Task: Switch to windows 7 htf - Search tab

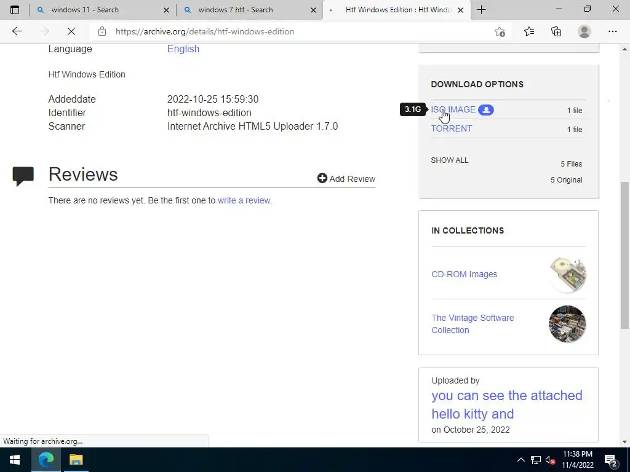Action: tap(249, 10)
